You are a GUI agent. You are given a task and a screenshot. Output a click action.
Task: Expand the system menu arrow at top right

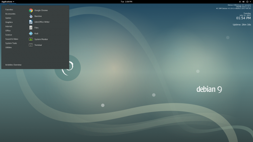click(250, 2)
